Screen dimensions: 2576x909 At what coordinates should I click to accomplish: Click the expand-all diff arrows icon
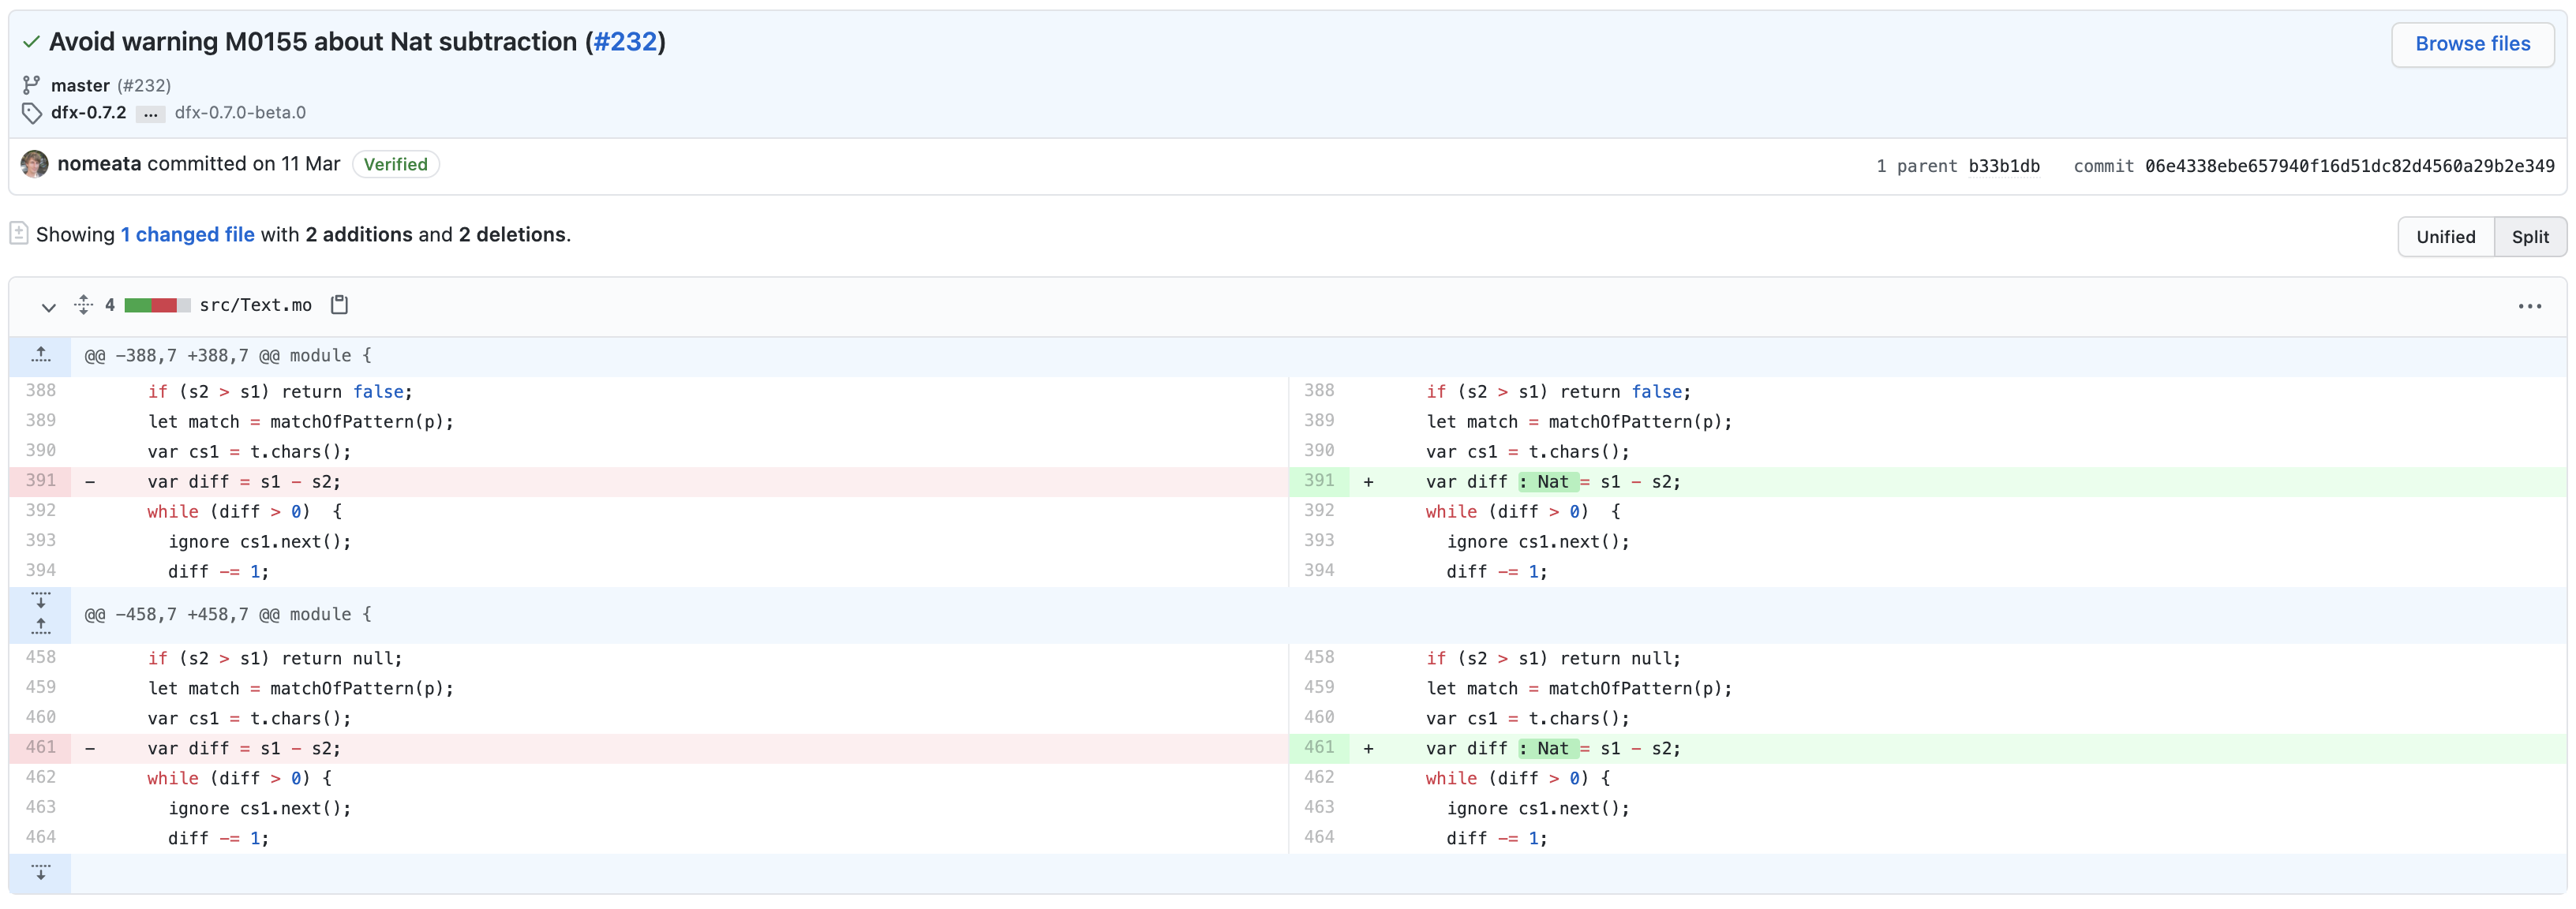pyautogui.click(x=84, y=305)
